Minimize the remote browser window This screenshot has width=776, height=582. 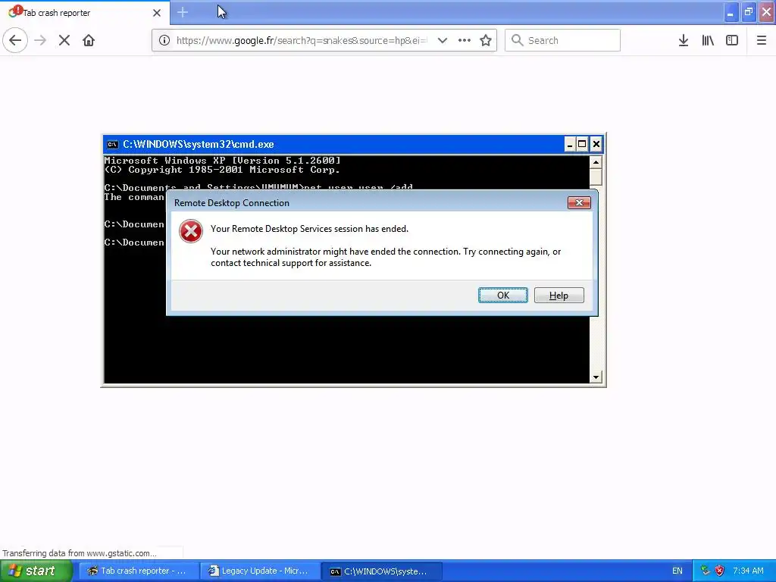point(731,12)
